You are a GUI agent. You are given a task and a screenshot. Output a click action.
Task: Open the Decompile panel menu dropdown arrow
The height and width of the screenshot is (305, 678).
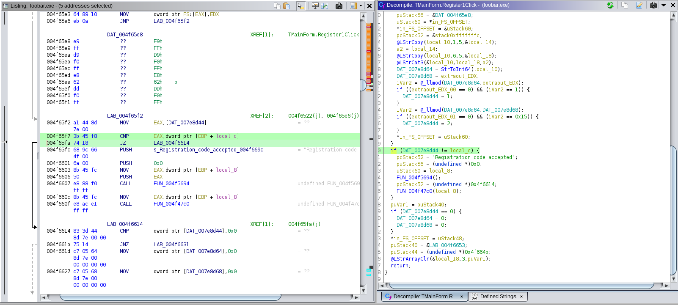pos(664,5)
